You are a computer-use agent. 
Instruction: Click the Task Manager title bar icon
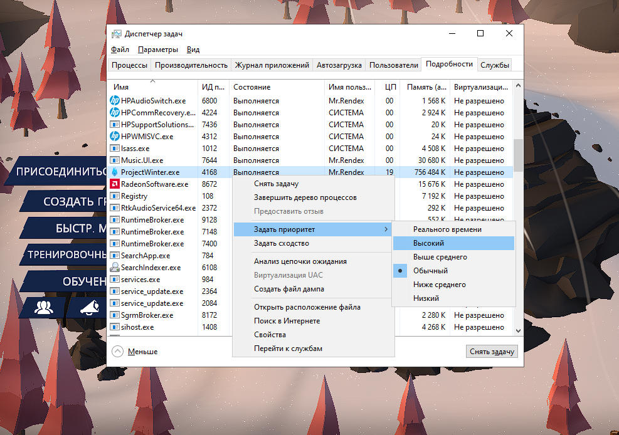tap(117, 34)
